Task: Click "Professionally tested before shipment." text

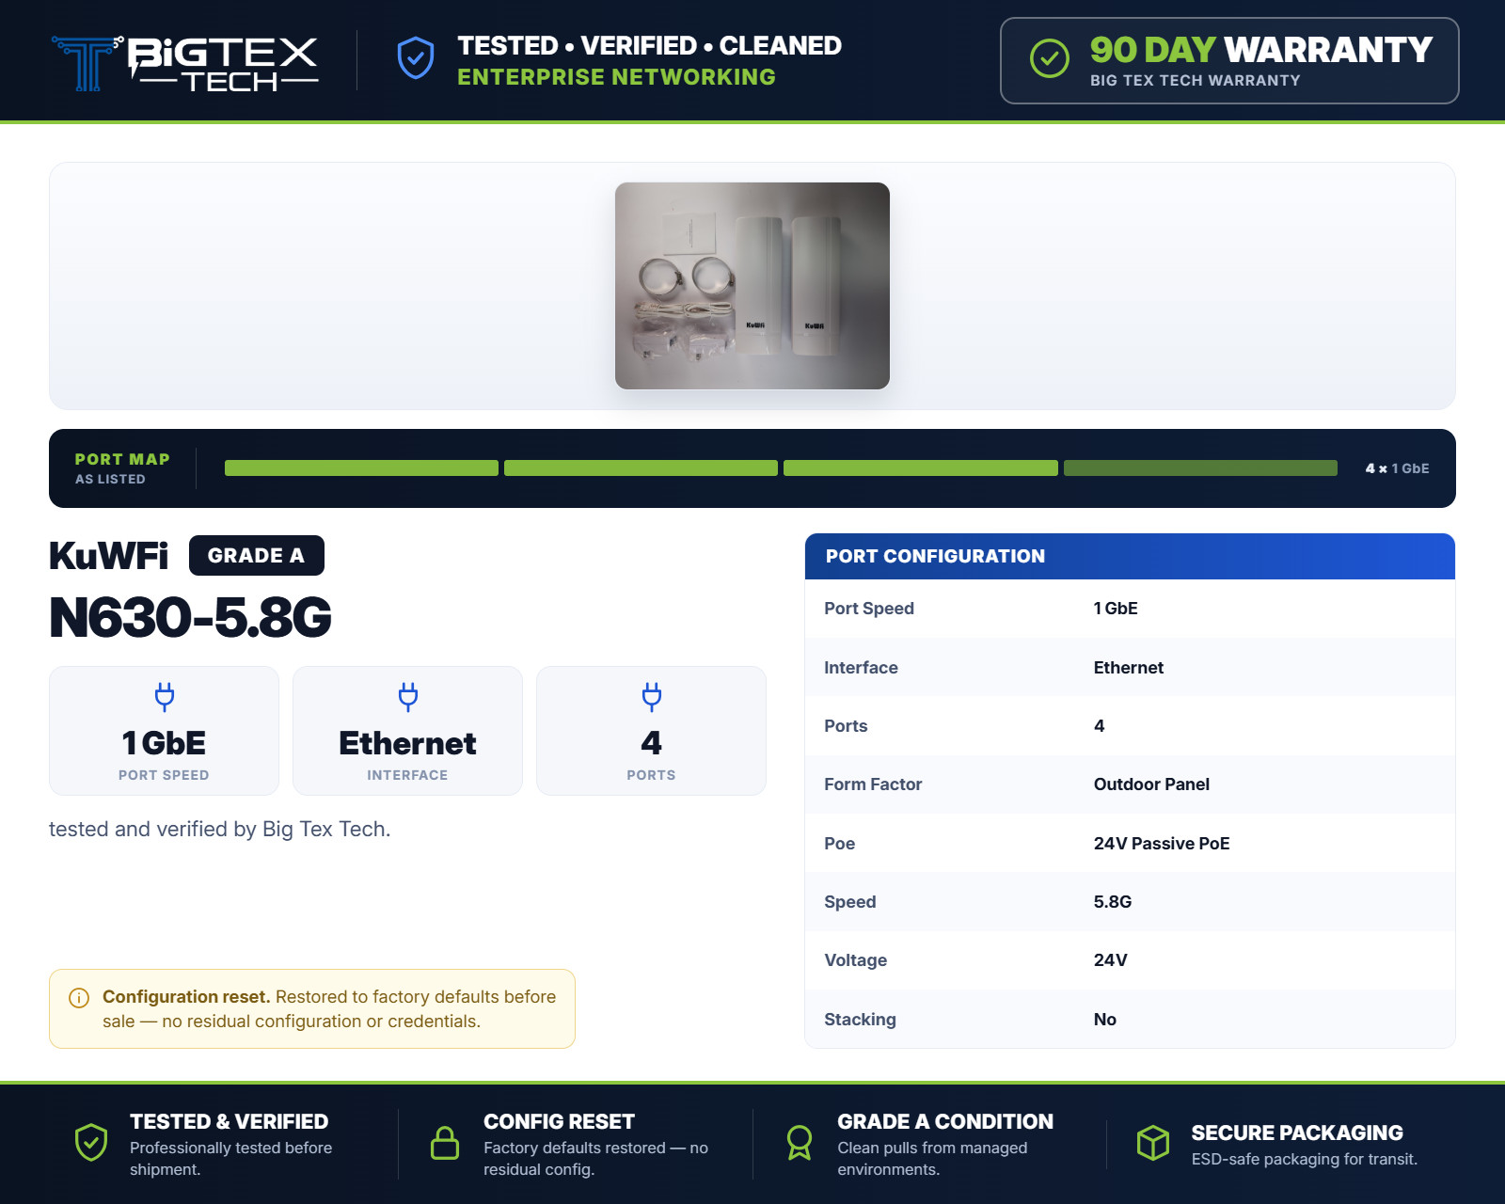Action: point(231,1159)
